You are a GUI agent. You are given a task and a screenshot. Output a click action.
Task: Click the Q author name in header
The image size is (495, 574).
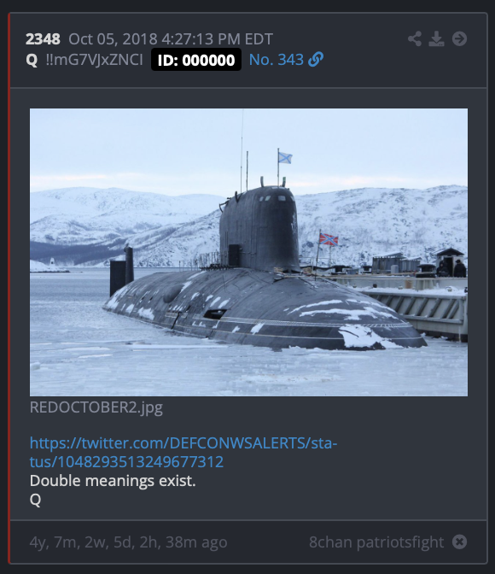[32, 60]
